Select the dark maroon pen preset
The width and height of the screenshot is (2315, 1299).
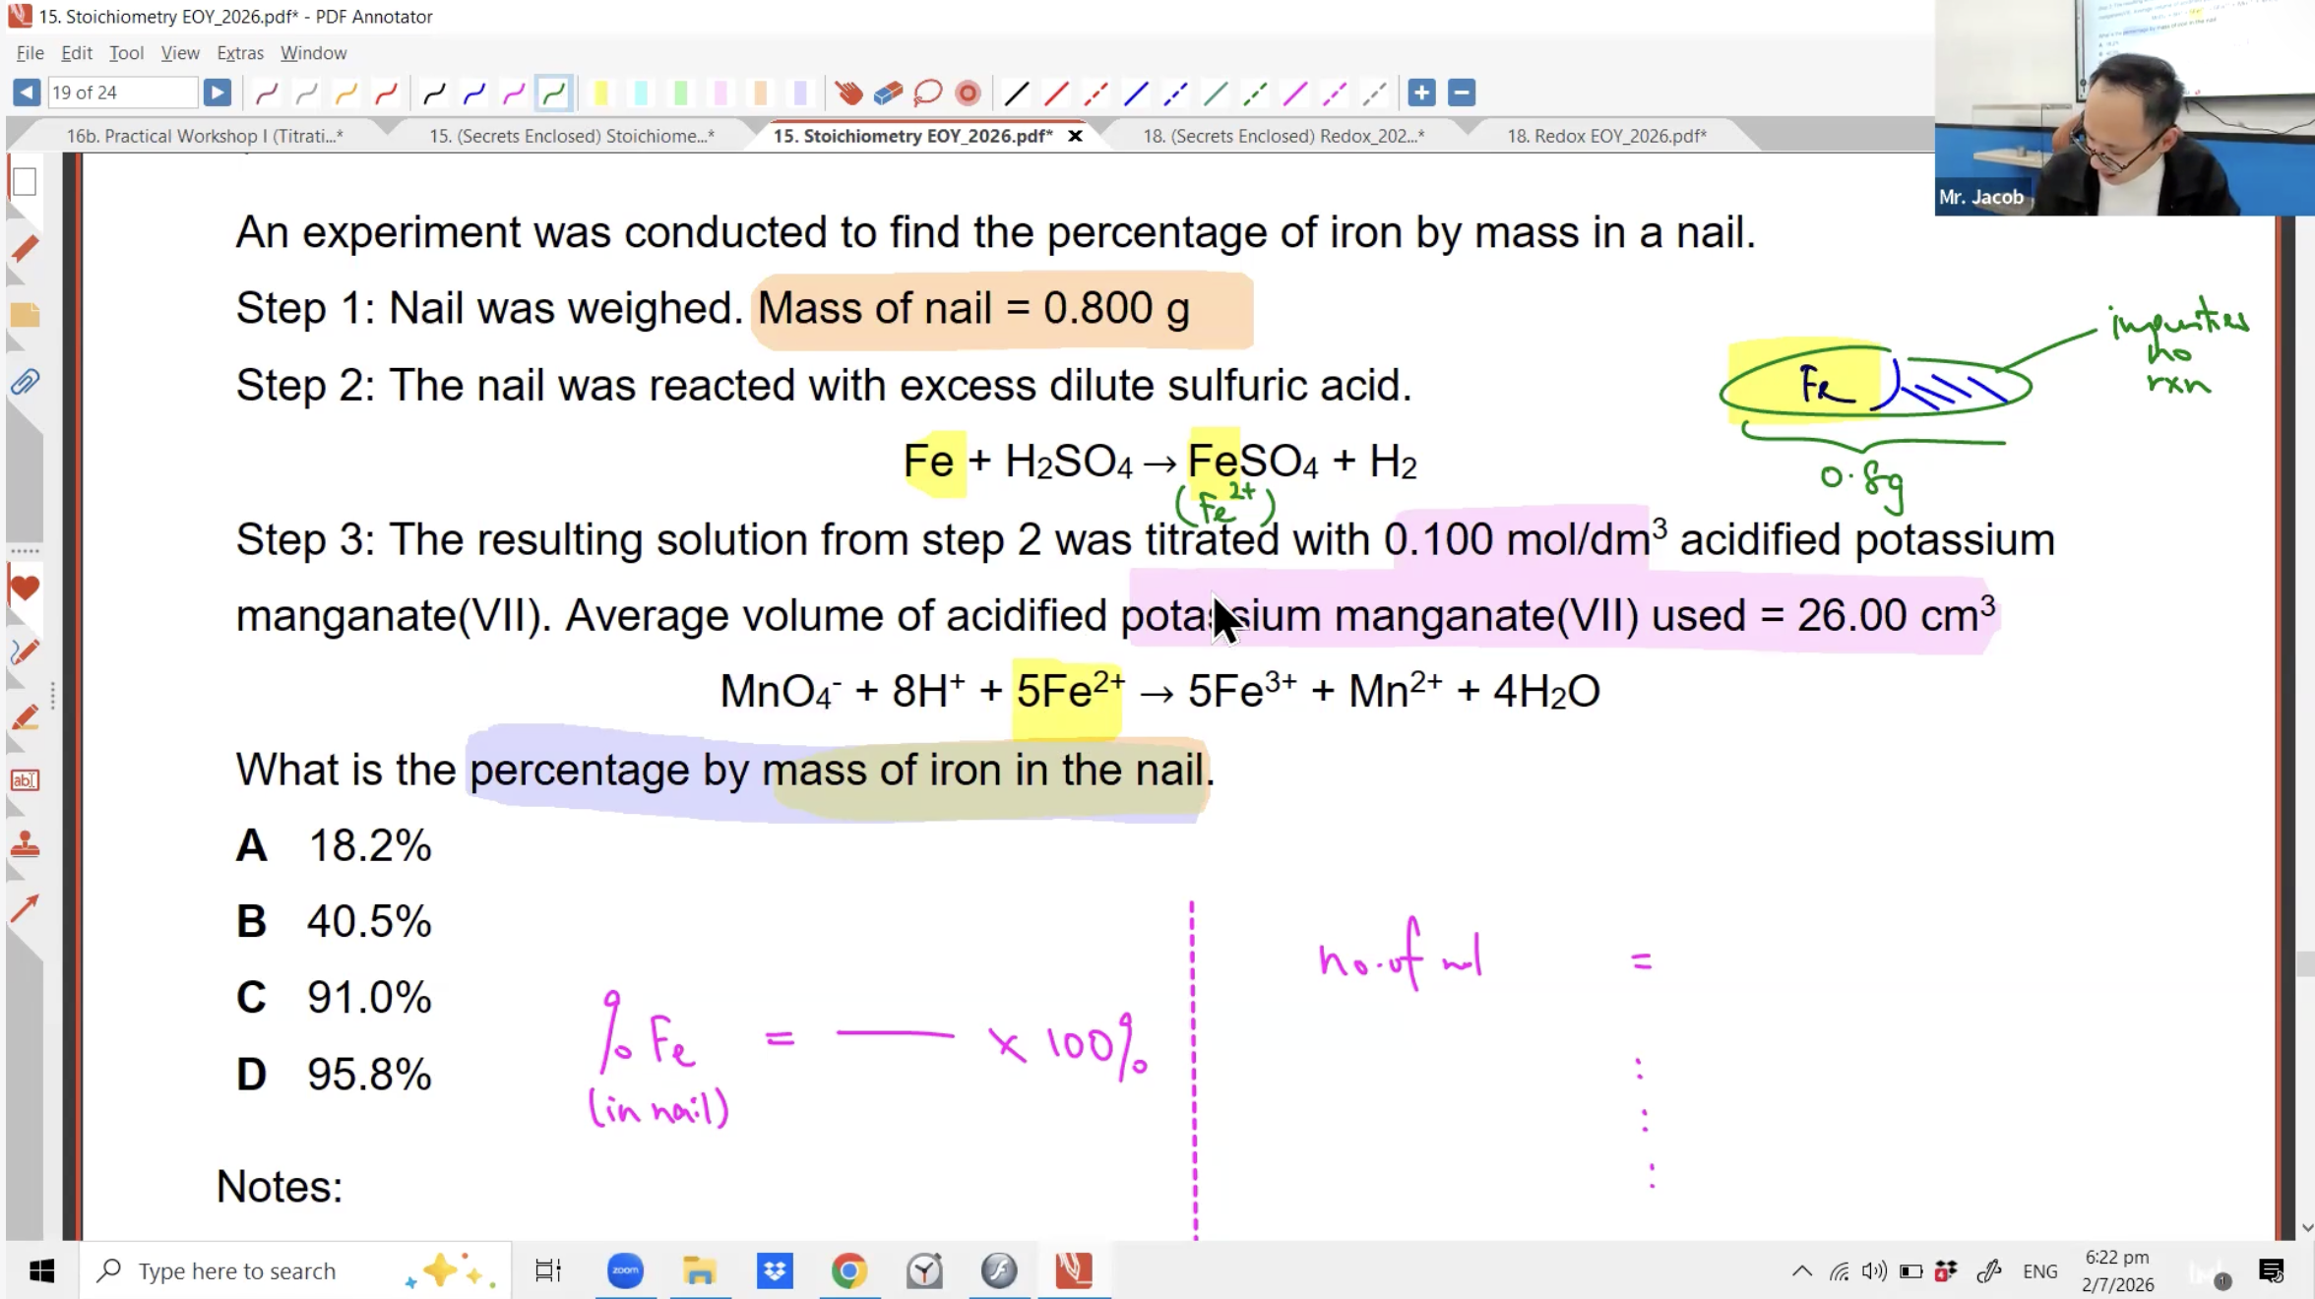(267, 93)
